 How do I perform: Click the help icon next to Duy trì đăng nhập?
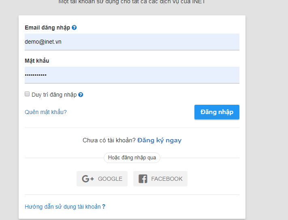tap(81, 95)
